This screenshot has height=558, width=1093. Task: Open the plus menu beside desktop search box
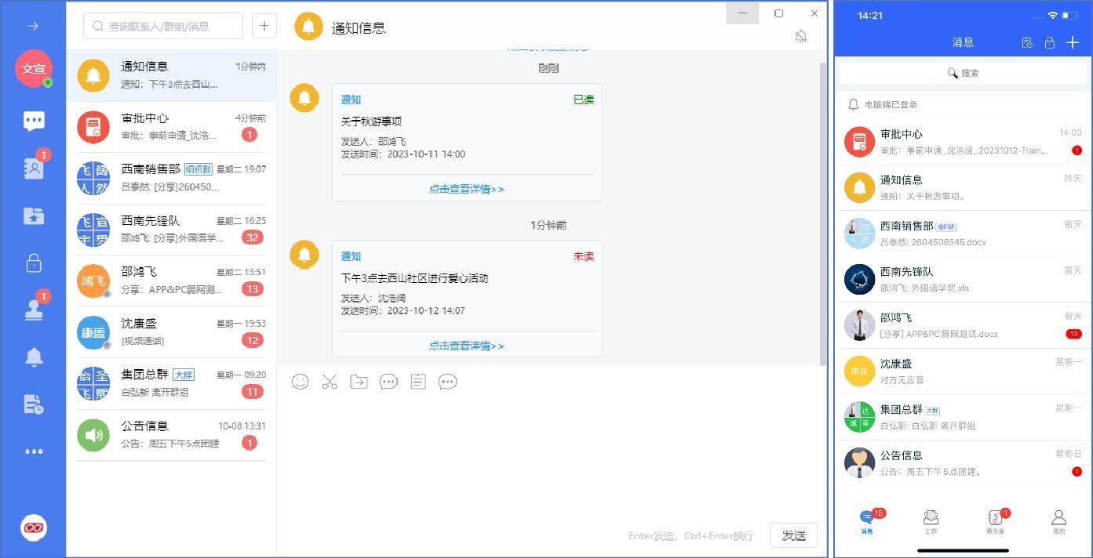coord(264,26)
